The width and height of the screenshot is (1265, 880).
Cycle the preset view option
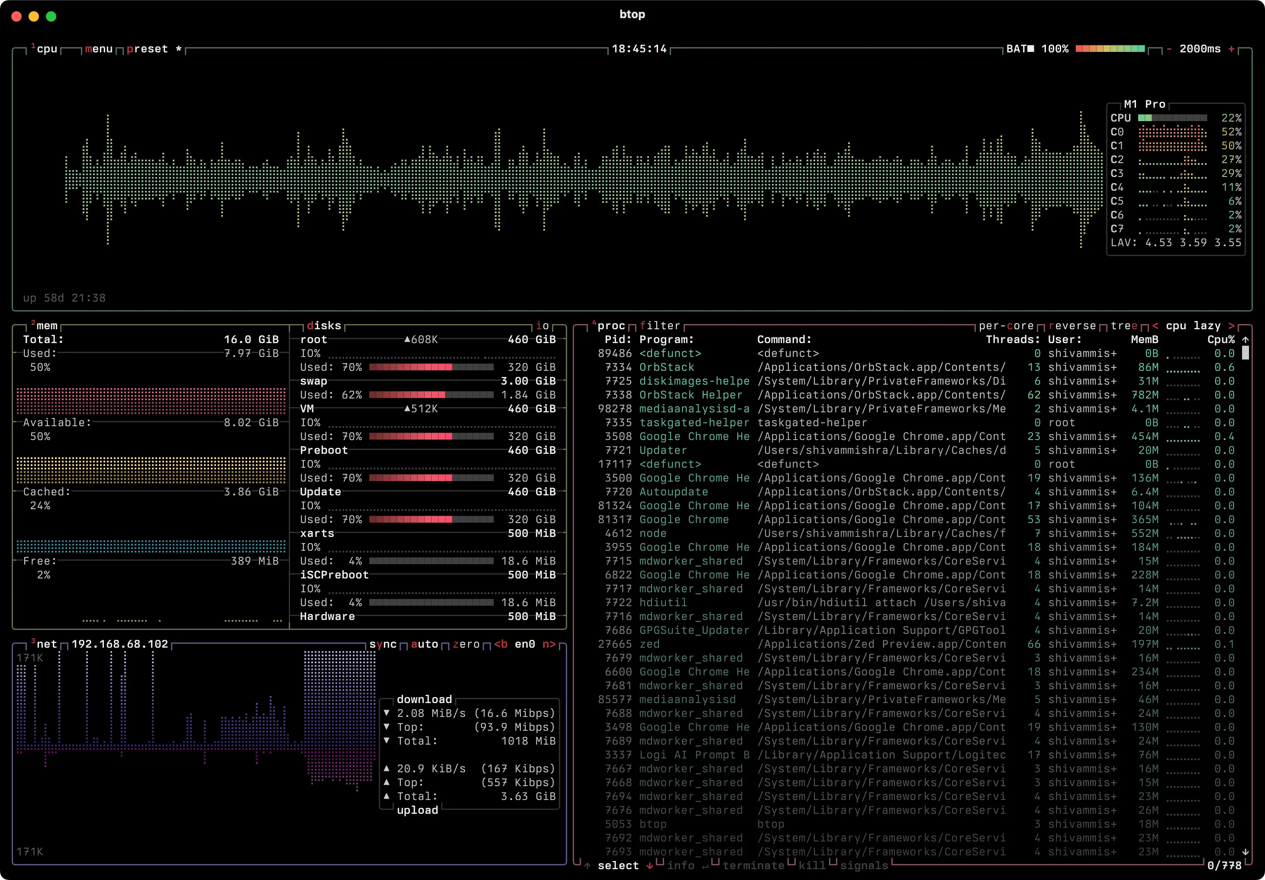147,49
